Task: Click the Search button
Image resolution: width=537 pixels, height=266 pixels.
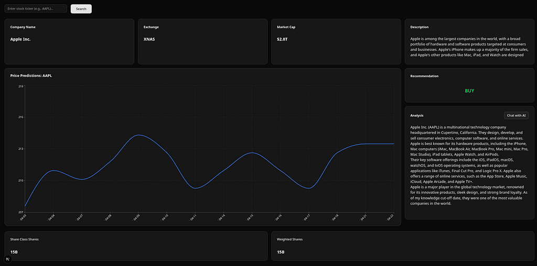Action: click(81, 9)
